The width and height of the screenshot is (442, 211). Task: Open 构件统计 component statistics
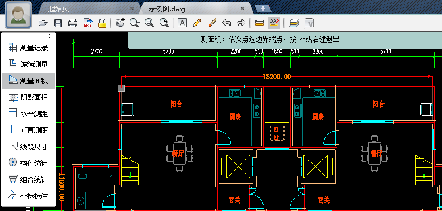[28, 163]
